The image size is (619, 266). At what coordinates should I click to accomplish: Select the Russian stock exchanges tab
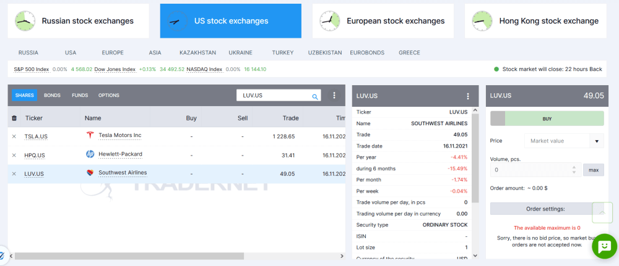[x=78, y=21]
